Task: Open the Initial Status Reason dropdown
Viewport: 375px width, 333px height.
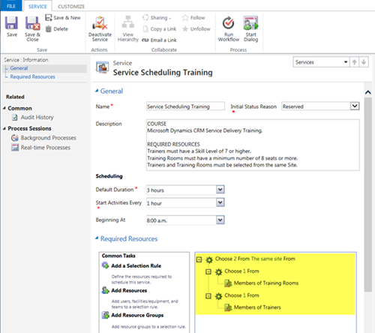Action: click(x=355, y=106)
